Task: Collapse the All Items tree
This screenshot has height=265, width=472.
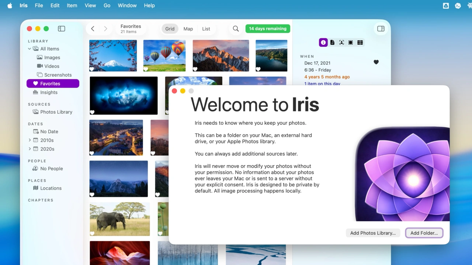Action: coord(29,49)
